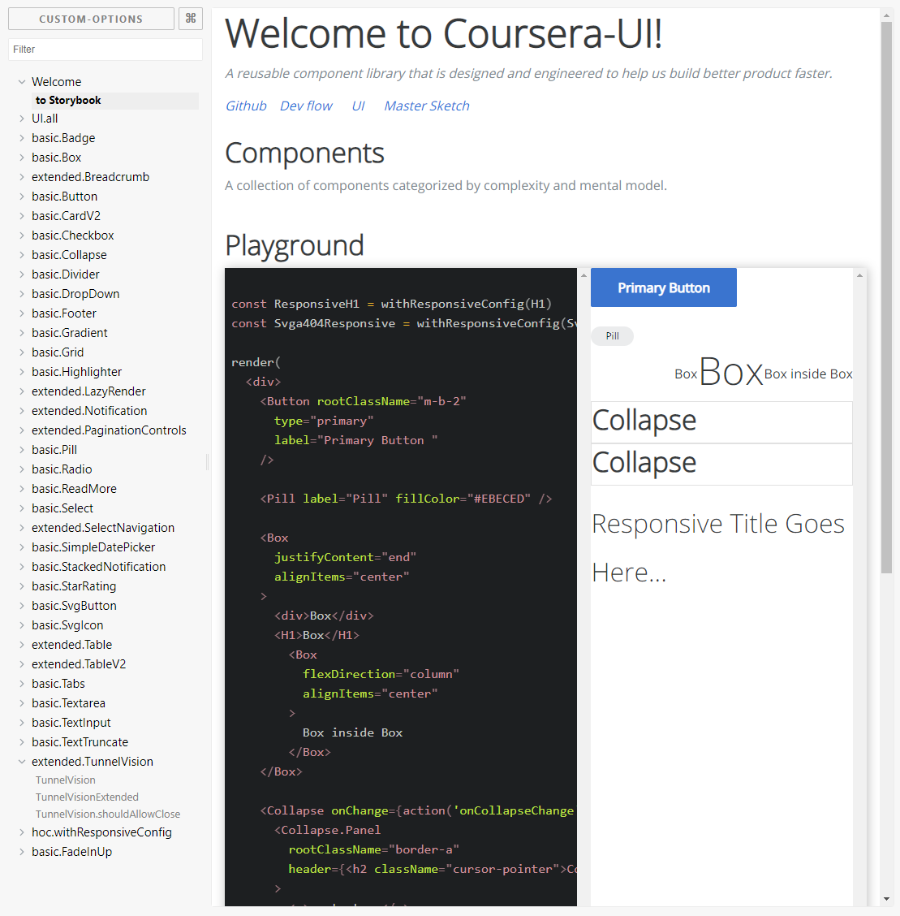
Task: Expand the basic.Checkbox section
Action: click(73, 235)
